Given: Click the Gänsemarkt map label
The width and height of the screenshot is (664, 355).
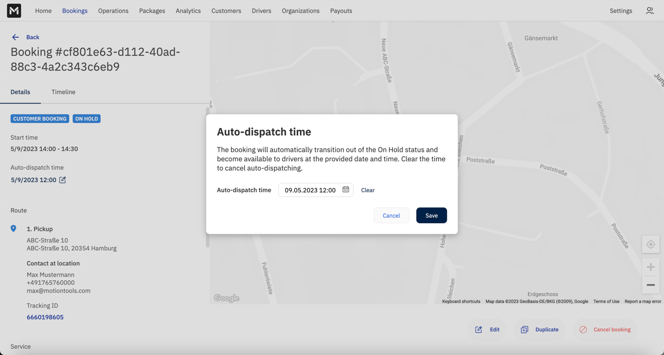Looking at the screenshot, I should (x=541, y=38).
